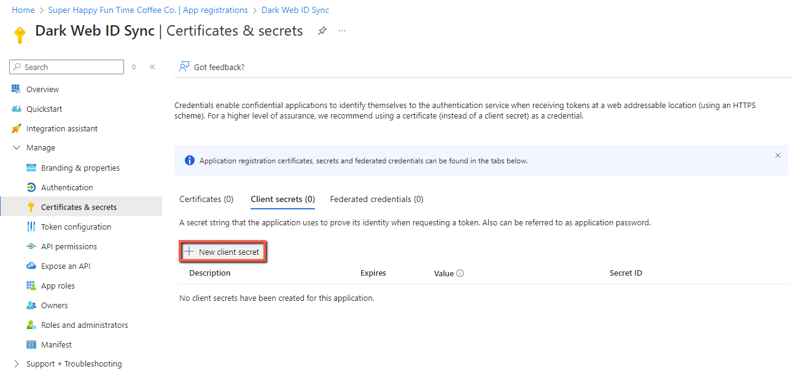Click the Token configuration bars icon
Screen dimensions: 792x377
point(31,227)
